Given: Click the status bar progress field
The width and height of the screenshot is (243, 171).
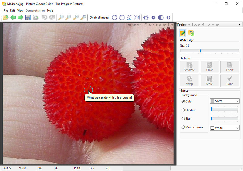Looking at the screenshot, I should click(147, 168).
